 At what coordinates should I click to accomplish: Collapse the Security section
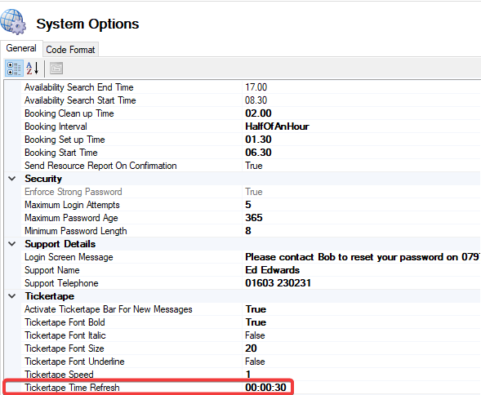pyautogui.click(x=12, y=179)
